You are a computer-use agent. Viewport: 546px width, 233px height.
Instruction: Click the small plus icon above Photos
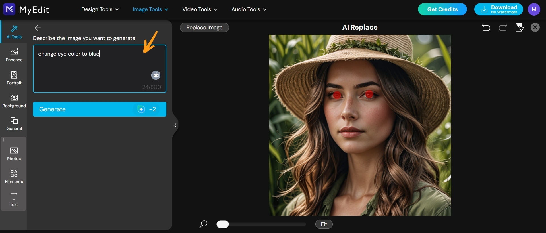pyautogui.click(x=3, y=140)
